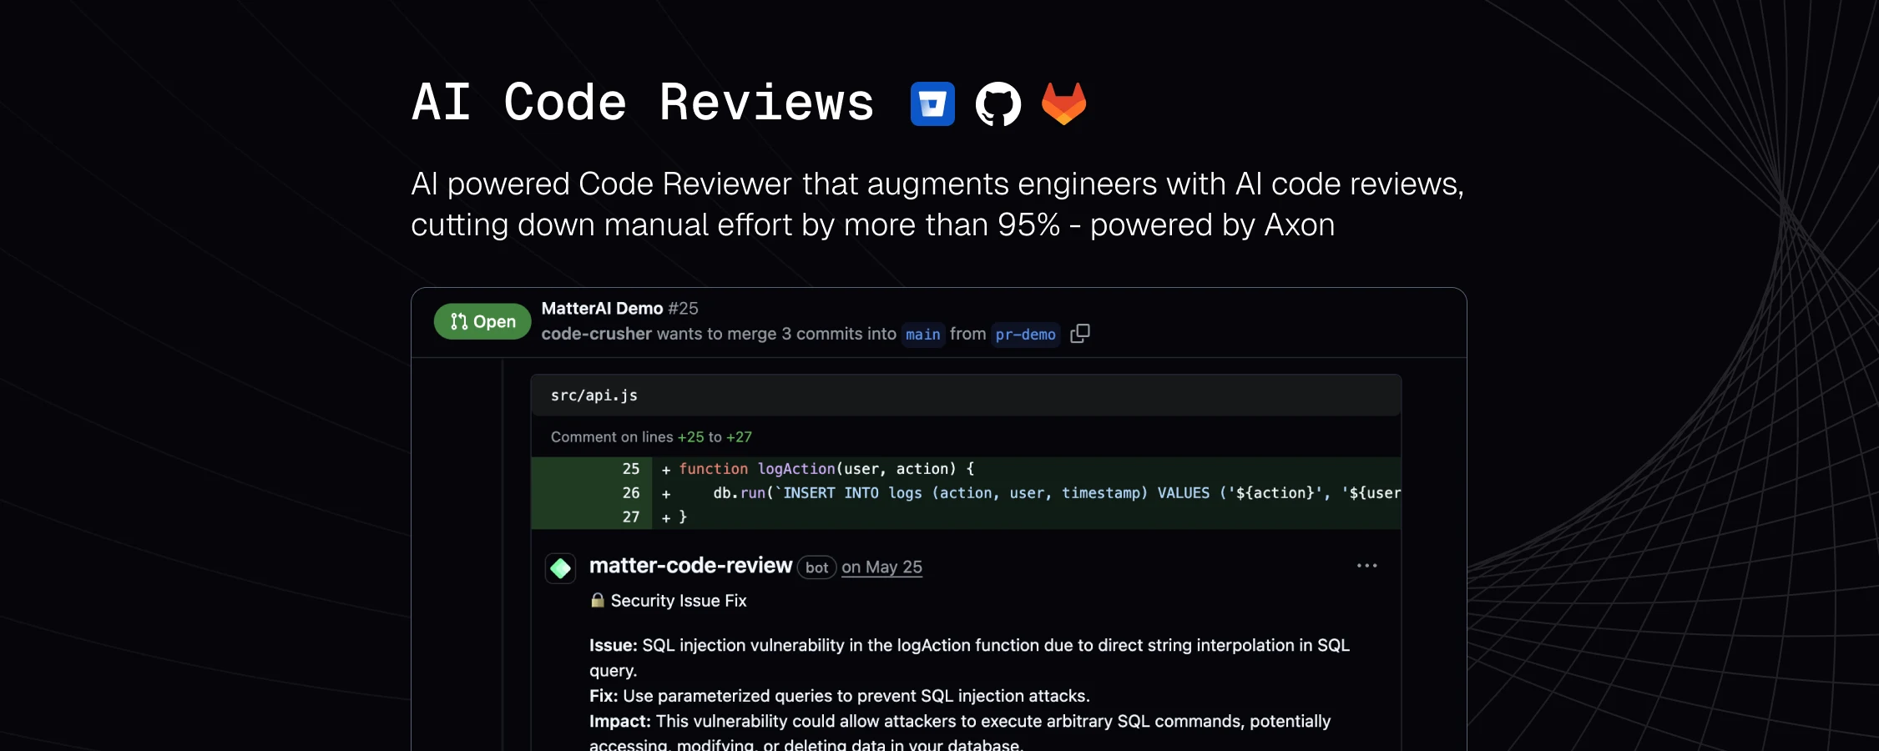Select diff line number 27
1879x751 pixels.
(x=631, y=517)
